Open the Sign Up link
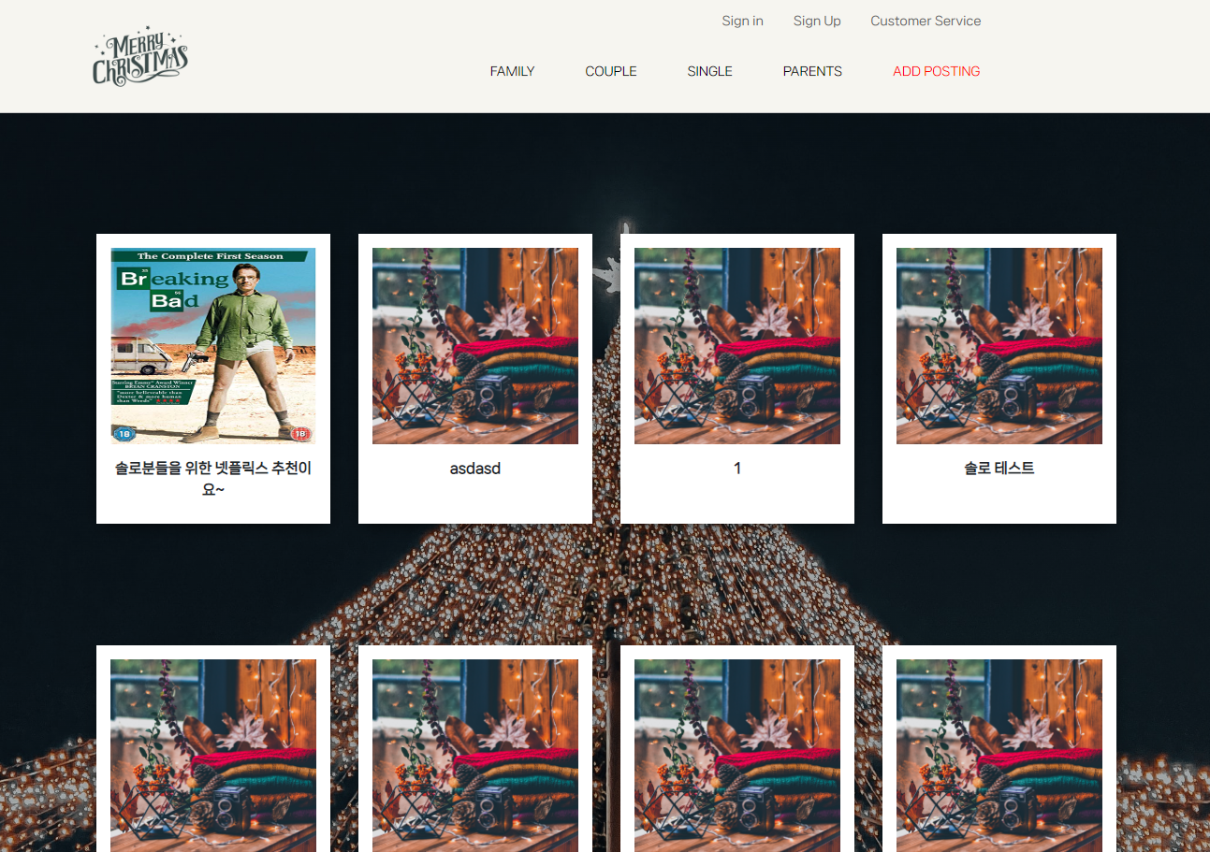1210x852 pixels. coord(817,21)
